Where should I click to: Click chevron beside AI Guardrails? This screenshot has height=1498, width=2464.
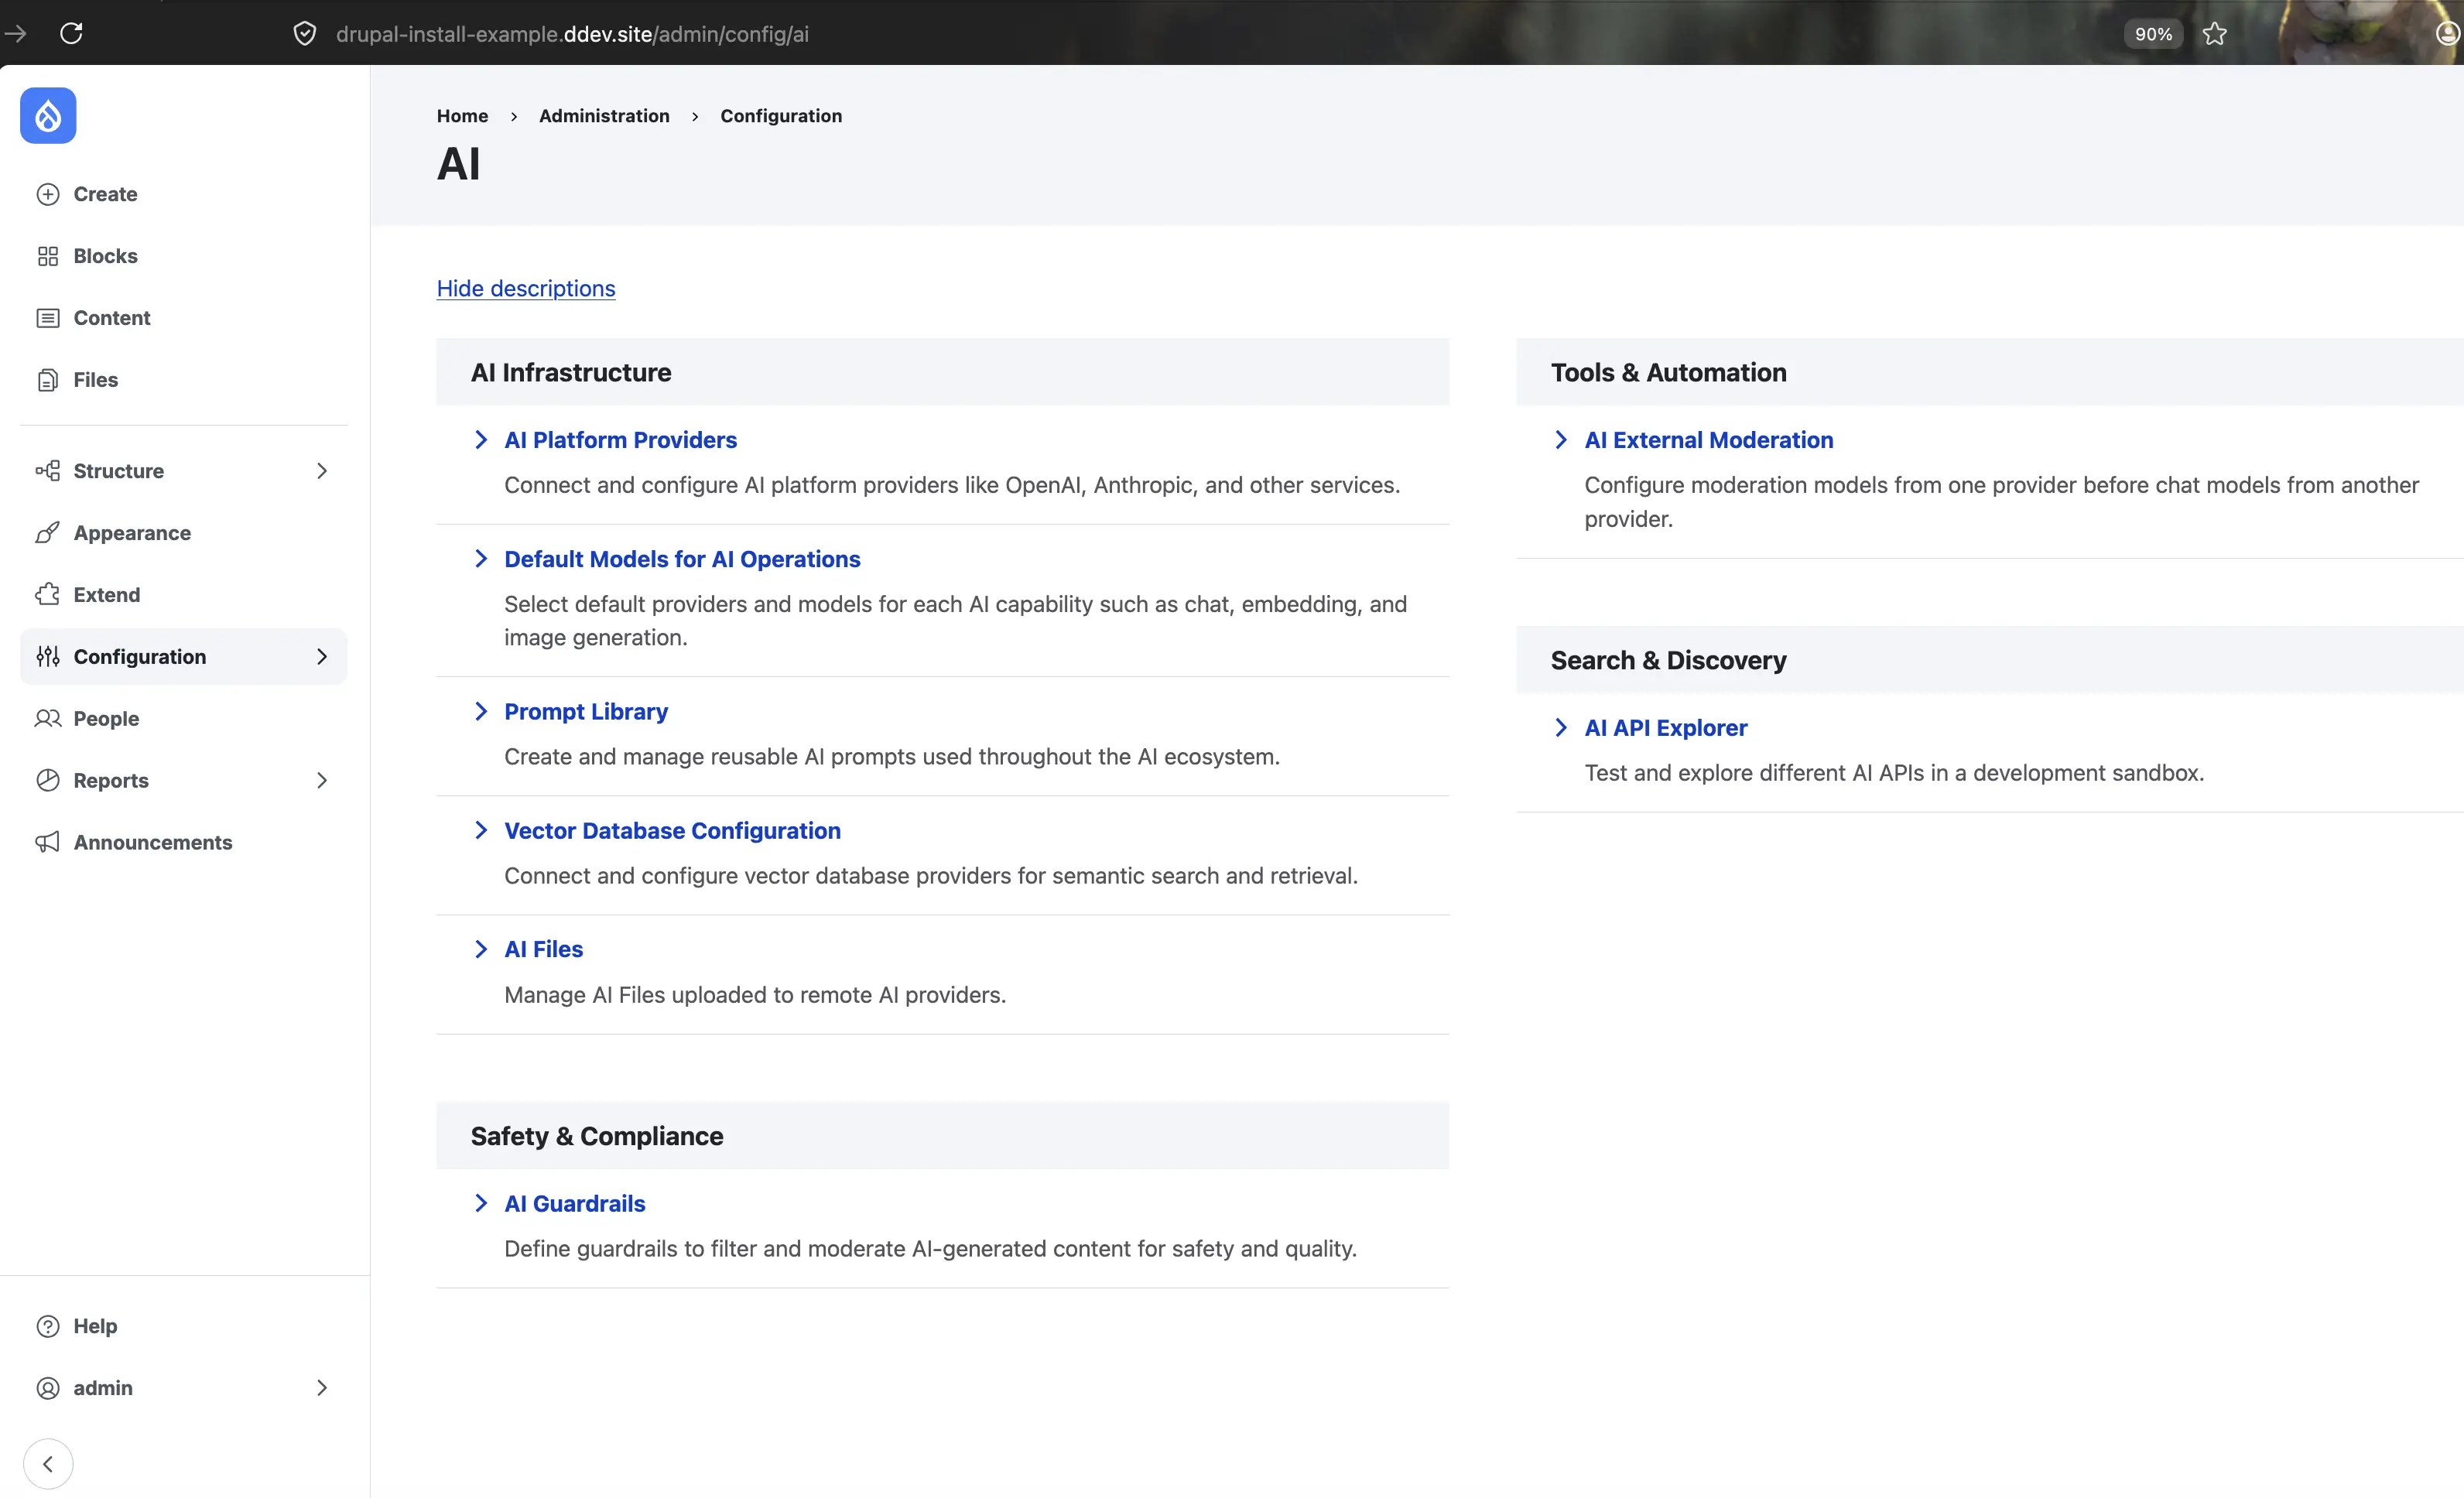coord(481,1203)
